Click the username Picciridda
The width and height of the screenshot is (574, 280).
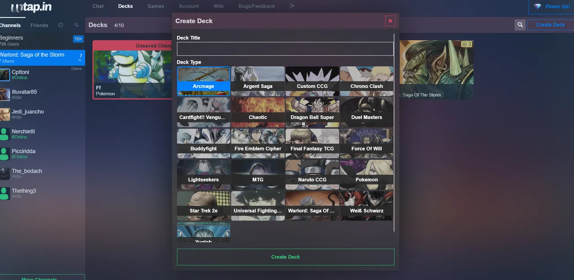coord(23,151)
